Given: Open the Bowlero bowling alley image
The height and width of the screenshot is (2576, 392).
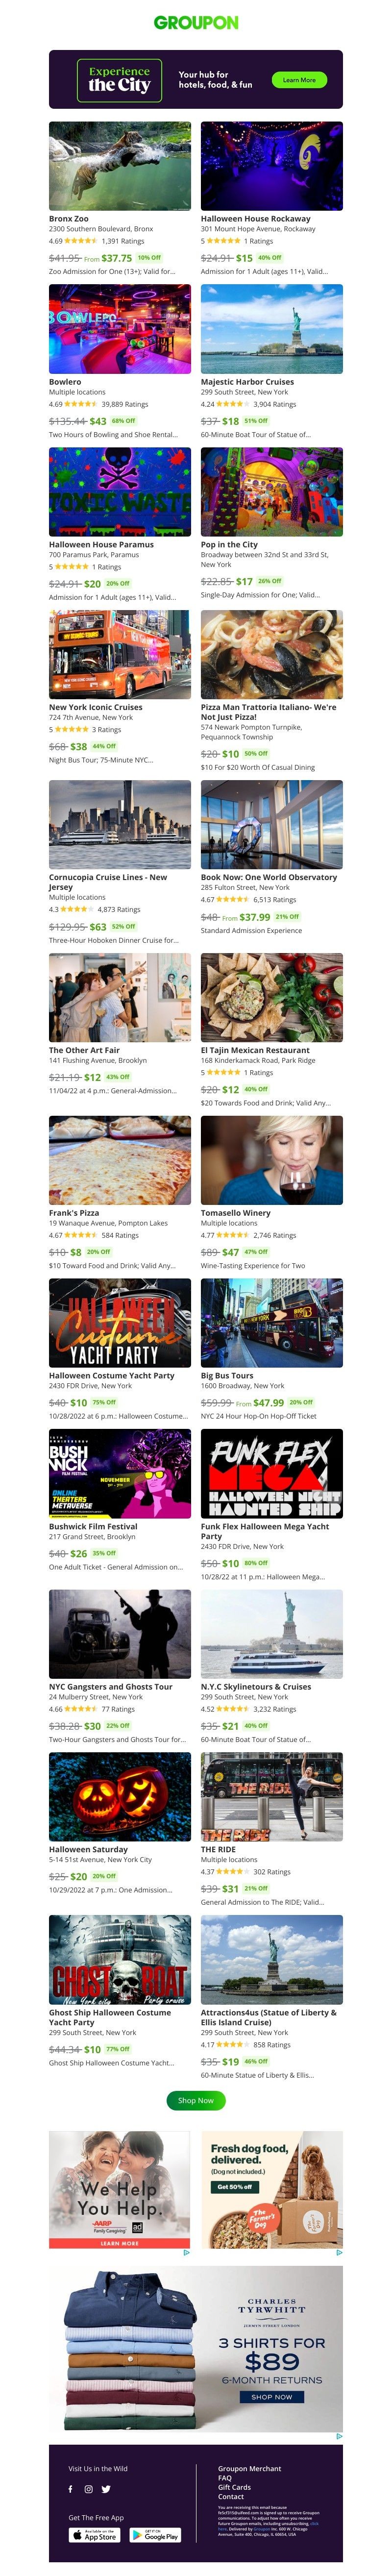Looking at the screenshot, I should click(120, 329).
